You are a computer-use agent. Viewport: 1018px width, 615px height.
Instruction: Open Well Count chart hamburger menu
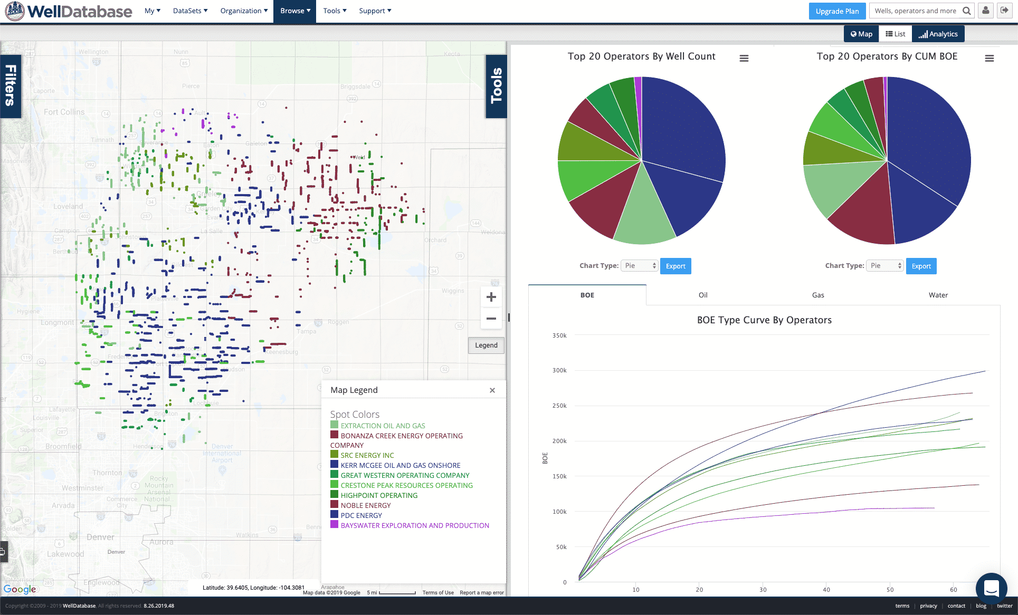[744, 59]
